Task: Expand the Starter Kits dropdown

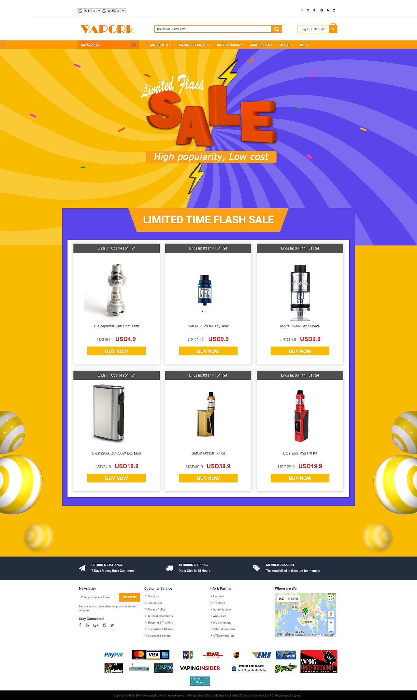Action: pyautogui.click(x=159, y=45)
